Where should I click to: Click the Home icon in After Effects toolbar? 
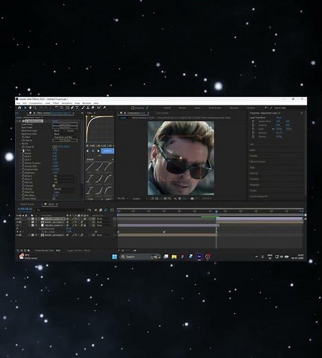click(19, 107)
